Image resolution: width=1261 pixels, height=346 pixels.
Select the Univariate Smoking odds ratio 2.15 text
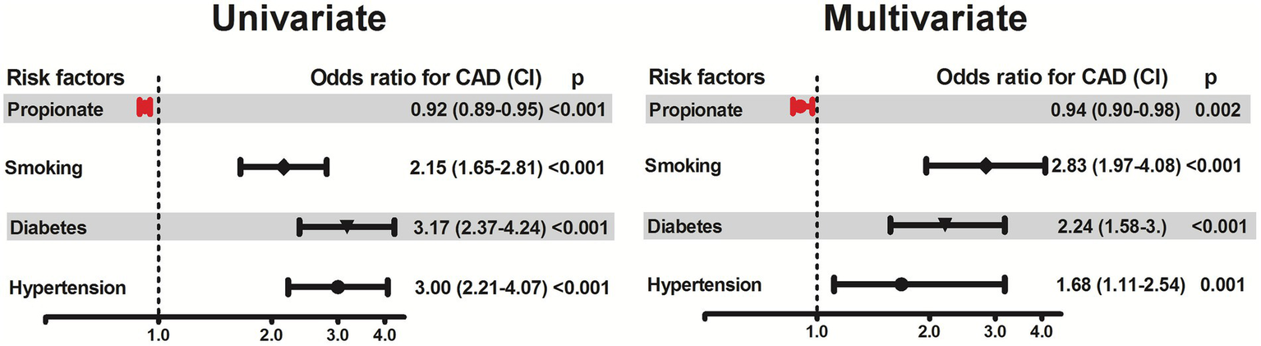(427, 168)
